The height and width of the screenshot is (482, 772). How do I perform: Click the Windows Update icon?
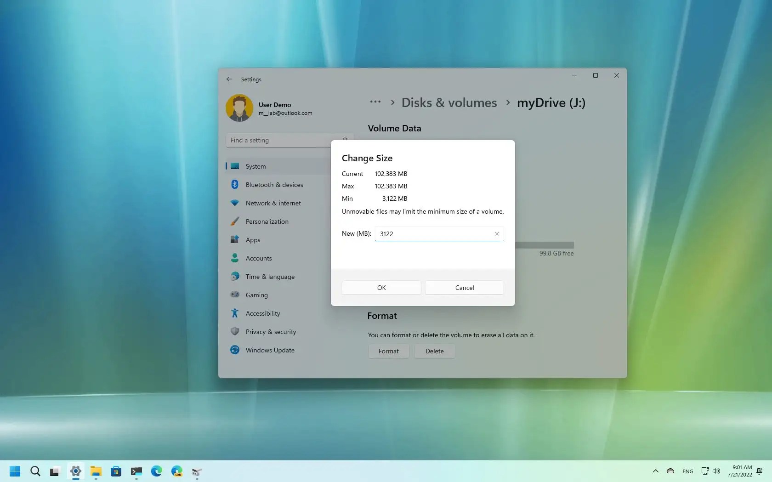[235, 350]
